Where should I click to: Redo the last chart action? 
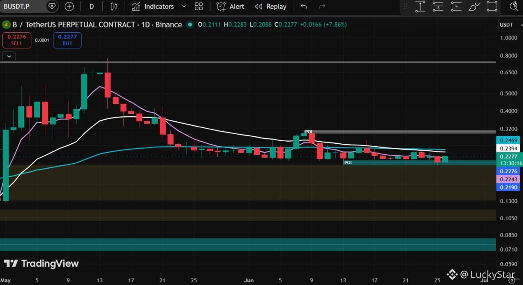point(322,6)
